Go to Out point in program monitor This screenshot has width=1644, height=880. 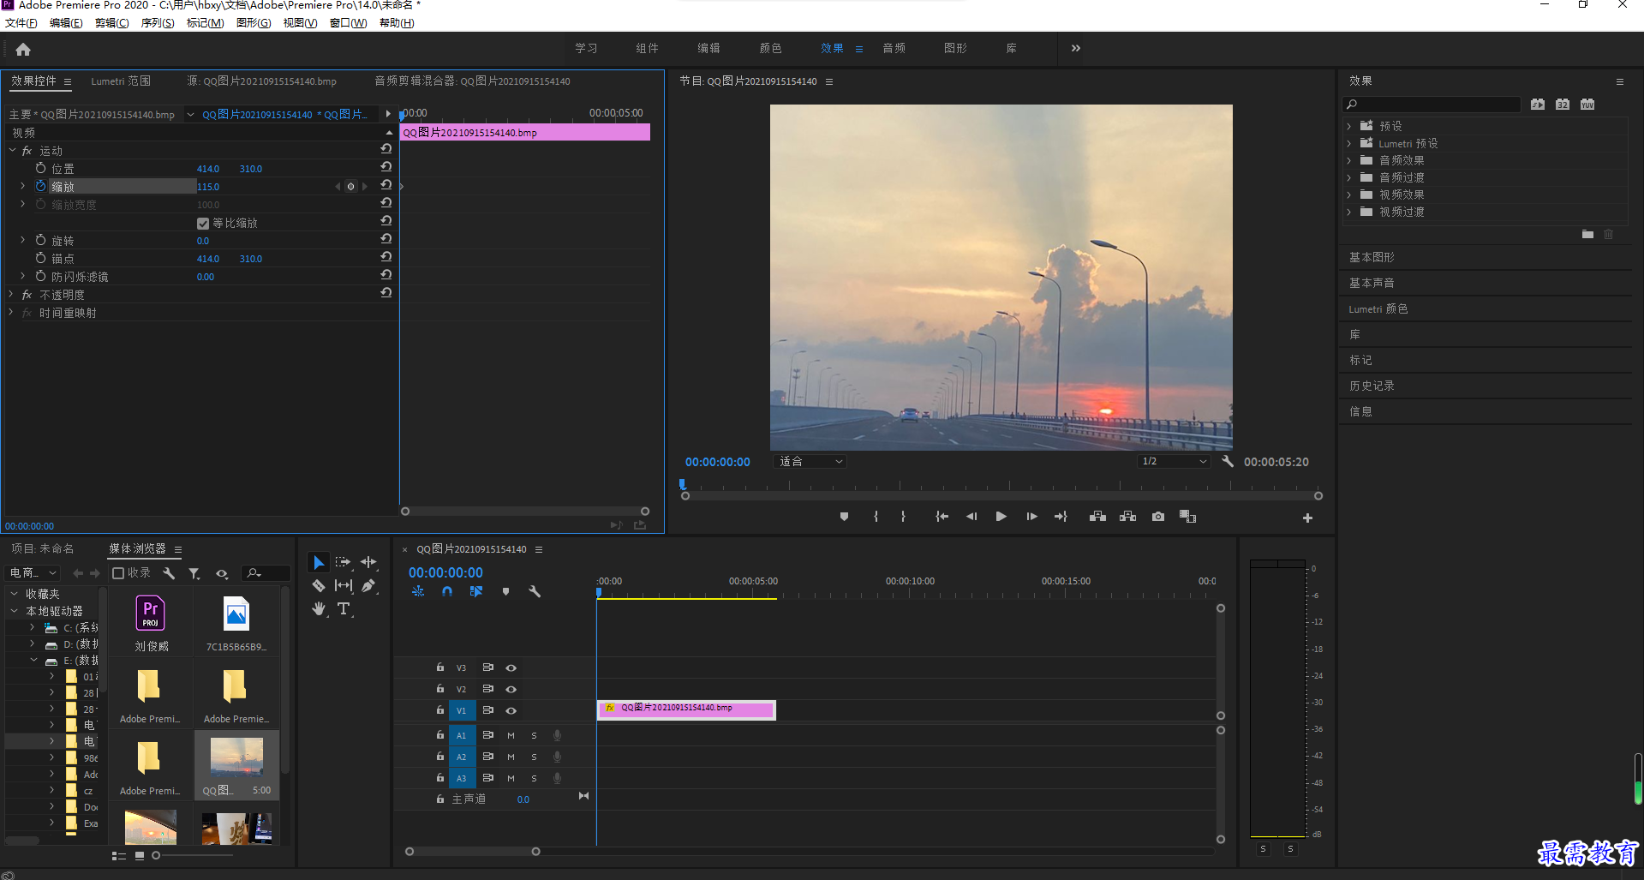click(1061, 517)
